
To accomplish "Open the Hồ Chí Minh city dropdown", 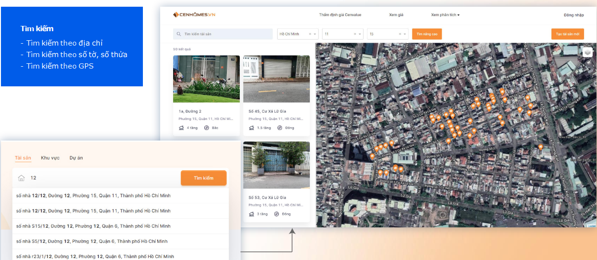I will point(315,34).
